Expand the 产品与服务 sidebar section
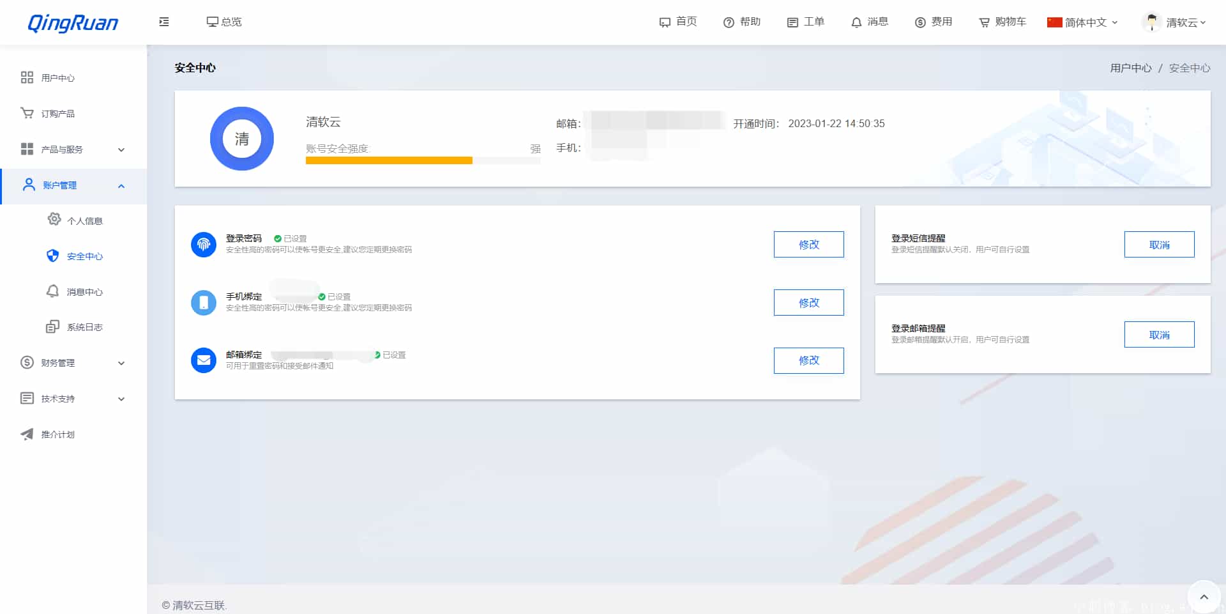This screenshot has height=614, width=1226. 61,150
